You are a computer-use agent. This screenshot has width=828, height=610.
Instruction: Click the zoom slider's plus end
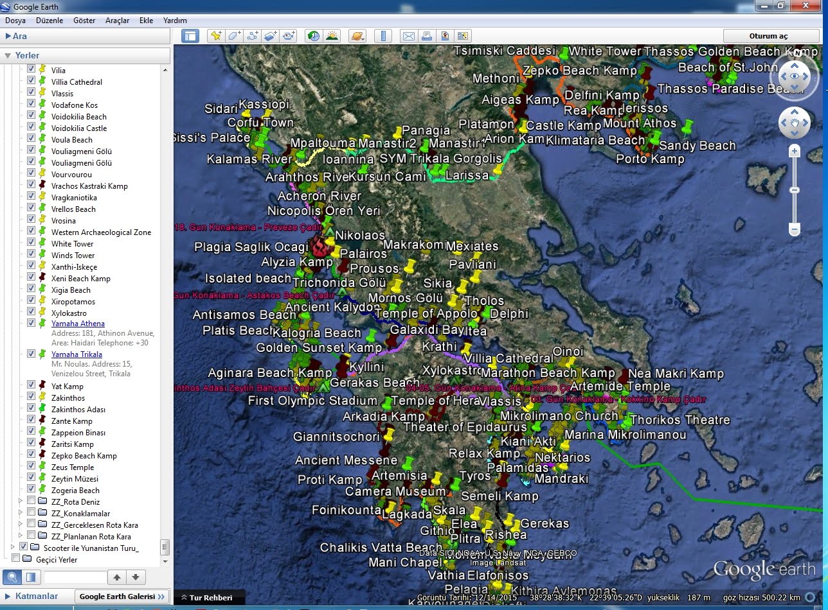(795, 152)
